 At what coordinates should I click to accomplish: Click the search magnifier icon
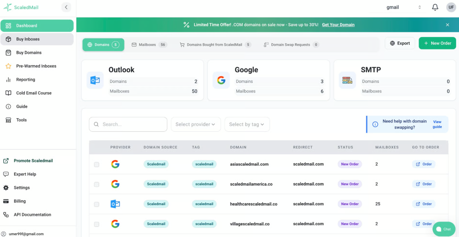pos(96,124)
